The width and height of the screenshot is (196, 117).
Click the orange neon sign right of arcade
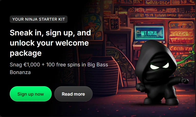(181, 33)
